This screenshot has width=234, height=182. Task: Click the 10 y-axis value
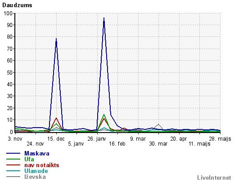pos(9,120)
